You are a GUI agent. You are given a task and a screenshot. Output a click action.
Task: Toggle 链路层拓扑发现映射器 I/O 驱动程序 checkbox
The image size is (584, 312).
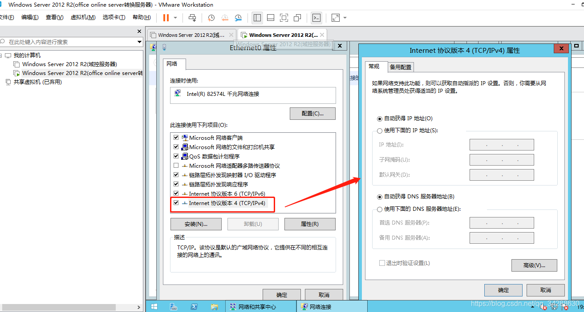[176, 175]
